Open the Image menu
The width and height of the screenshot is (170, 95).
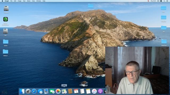coord(19,1)
